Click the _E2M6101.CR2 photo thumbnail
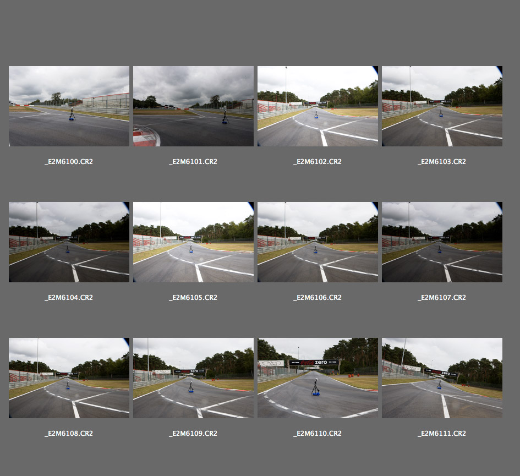 click(x=193, y=106)
